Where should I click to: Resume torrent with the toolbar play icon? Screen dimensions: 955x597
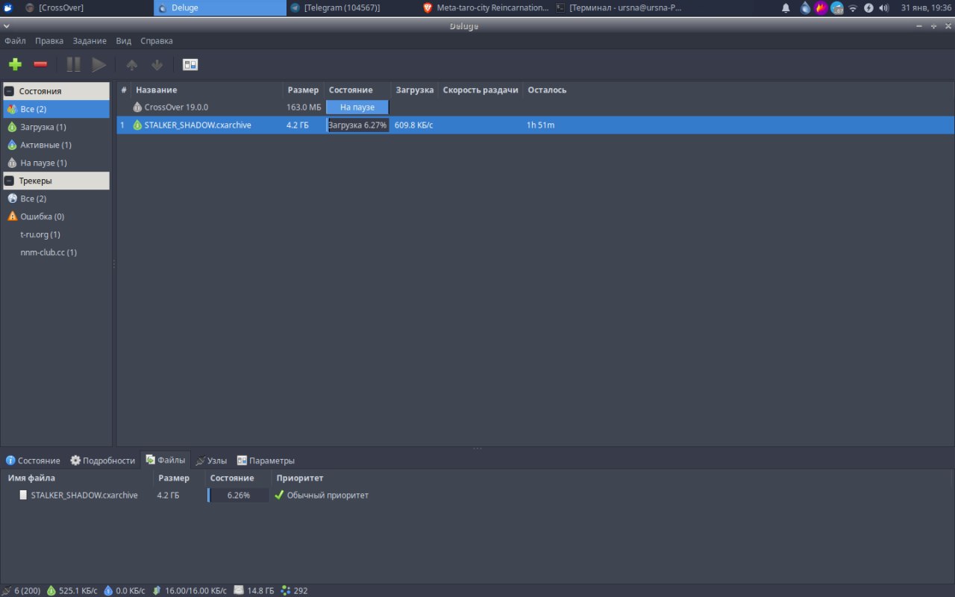pos(98,65)
